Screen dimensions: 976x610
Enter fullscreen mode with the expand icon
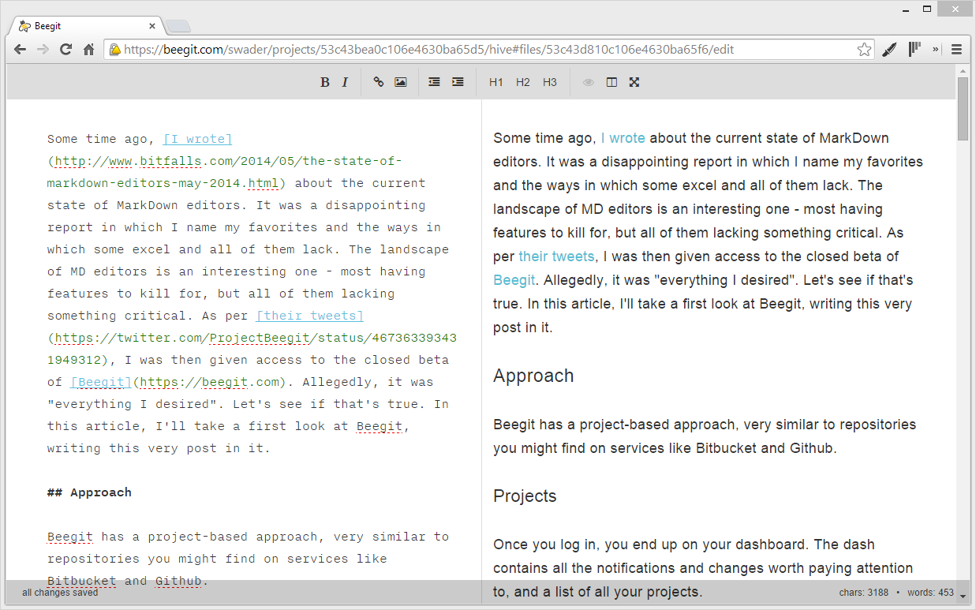[x=634, y=82]
